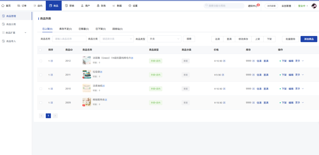Click the 添加商品 button

click(x=309, y=39)
